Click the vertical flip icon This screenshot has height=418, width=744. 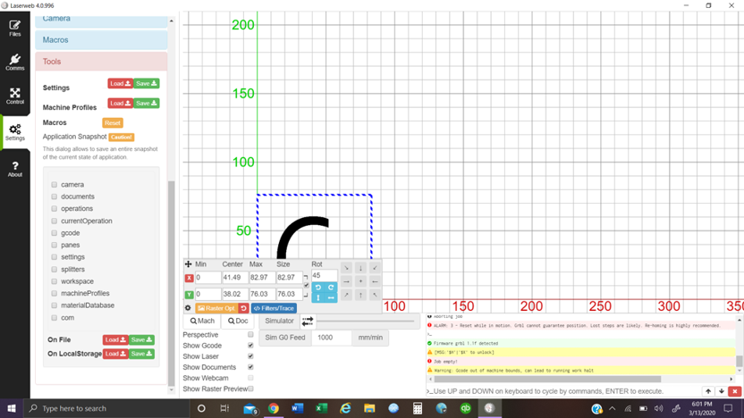tap(318, 297)
